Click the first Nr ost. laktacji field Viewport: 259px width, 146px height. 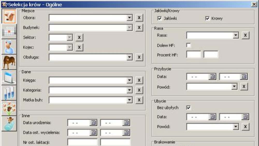pos(82,142)
